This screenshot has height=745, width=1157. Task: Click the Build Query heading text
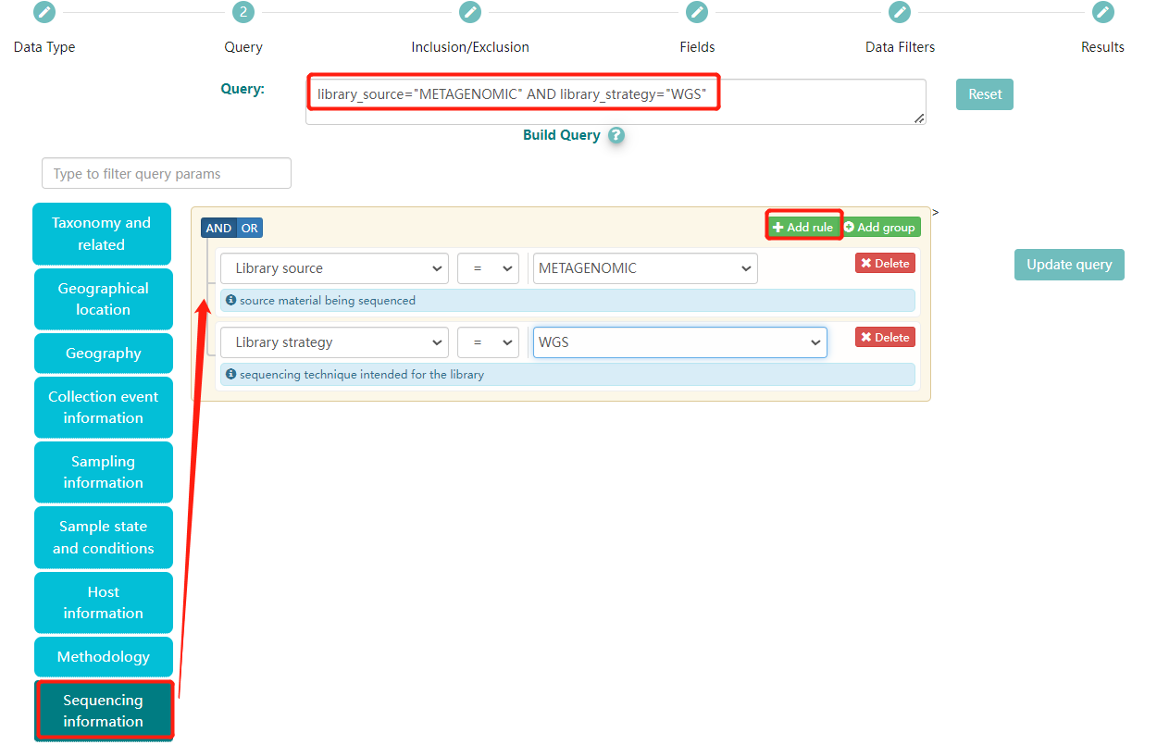coord(562,135)
